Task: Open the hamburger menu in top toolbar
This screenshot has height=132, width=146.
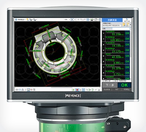Action: point(16,19)
